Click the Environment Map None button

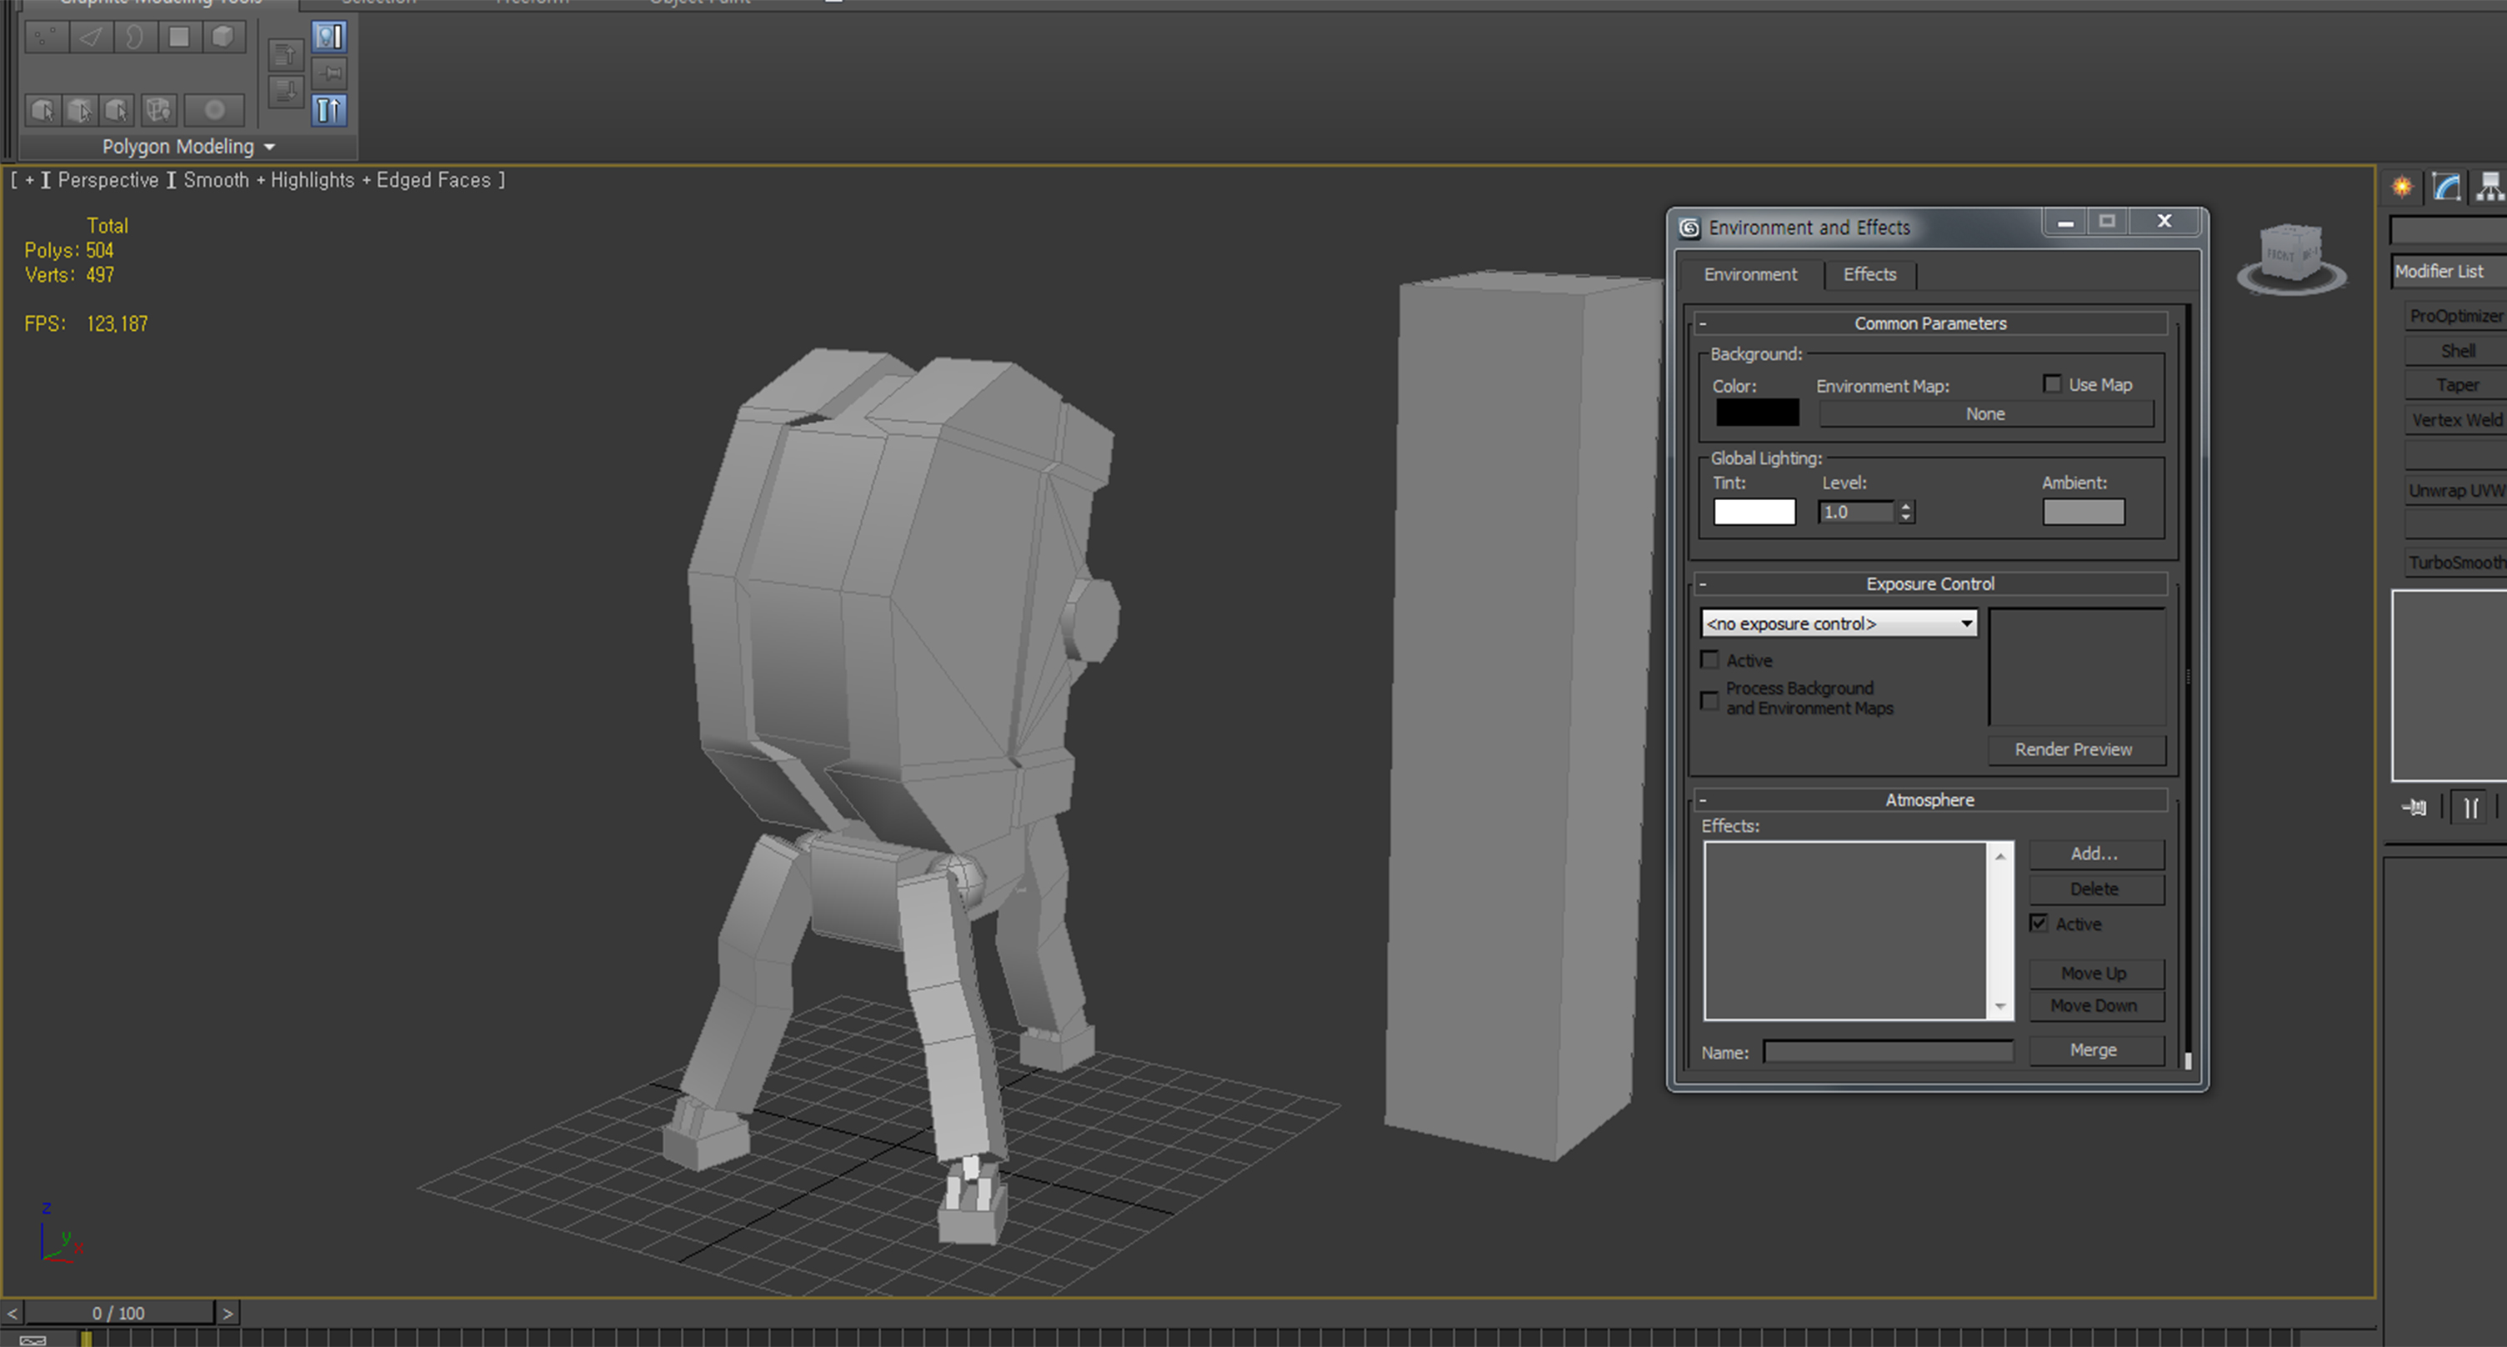click(1985, 414)
